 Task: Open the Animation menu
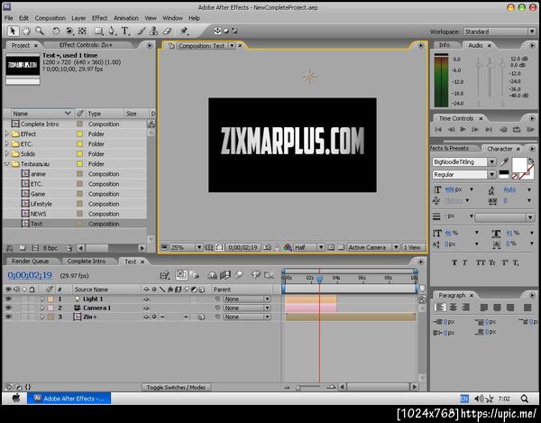click(x=126, y=18)
